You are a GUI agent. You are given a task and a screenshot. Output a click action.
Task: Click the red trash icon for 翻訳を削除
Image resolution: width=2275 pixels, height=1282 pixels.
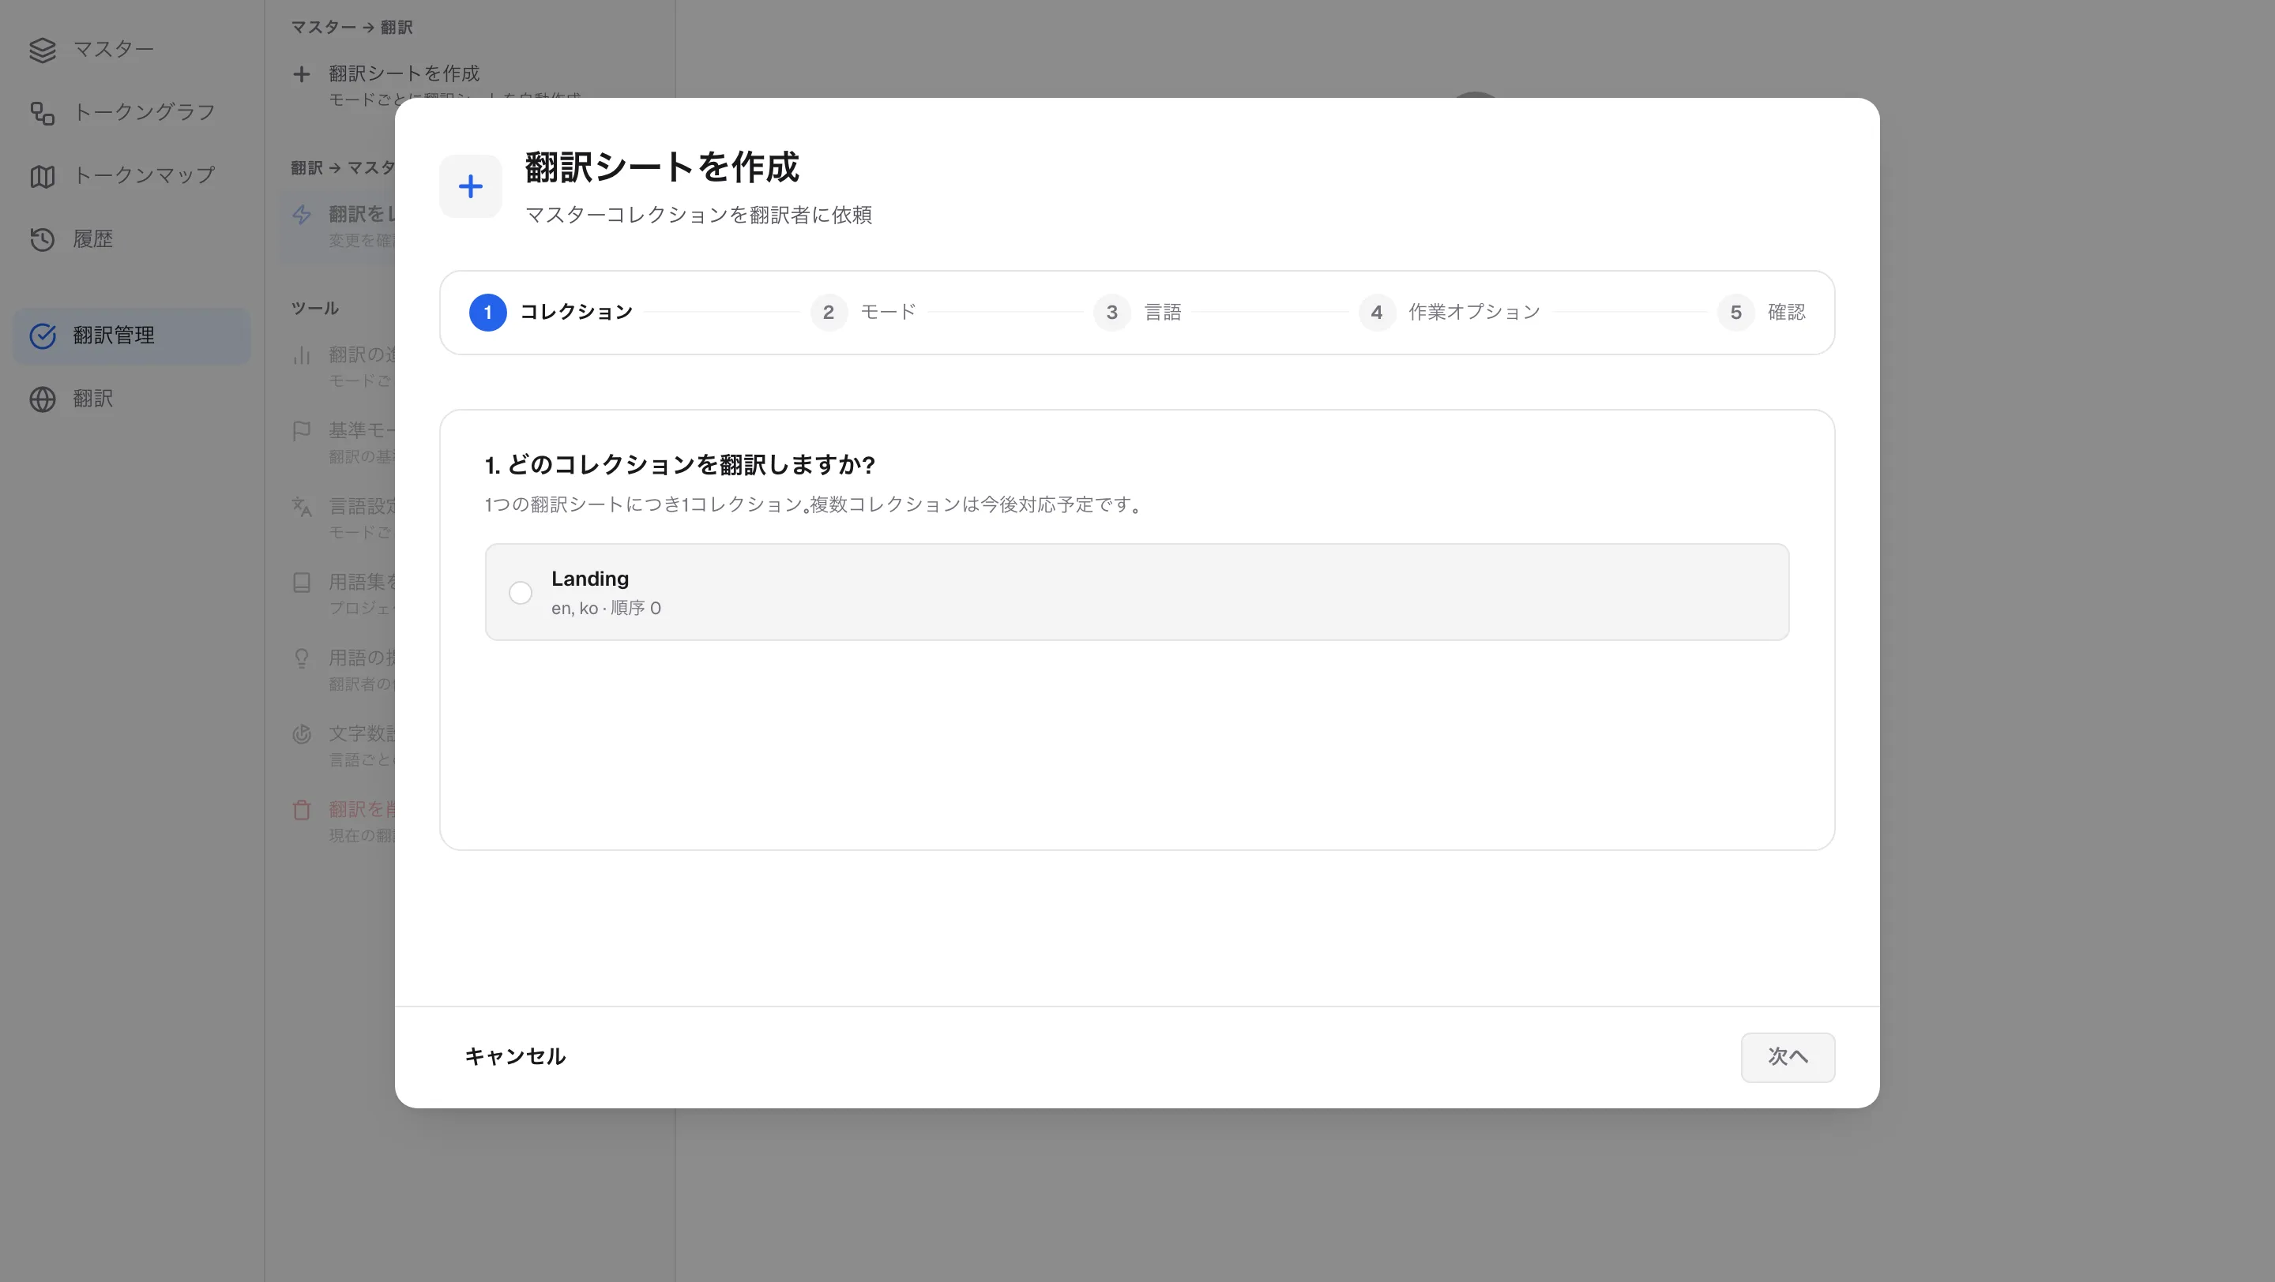point(301,810)
